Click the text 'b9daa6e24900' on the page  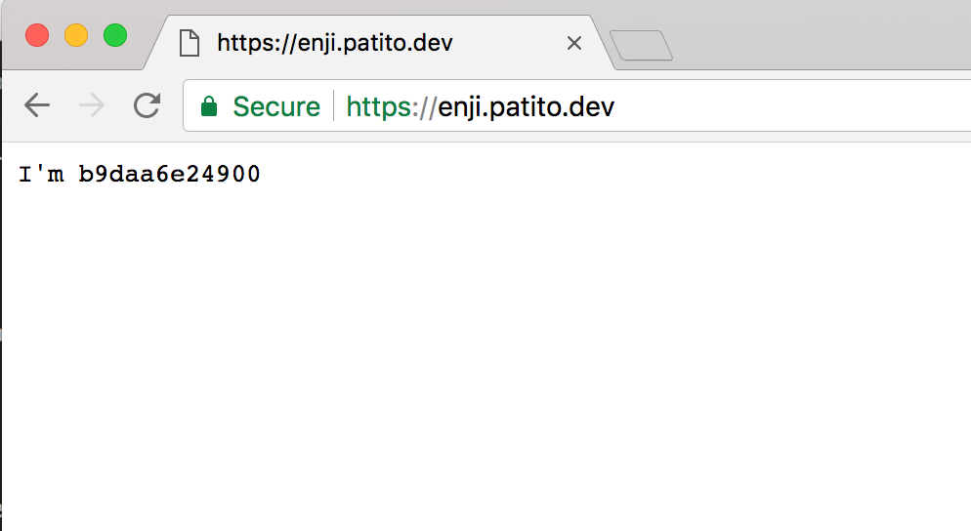pyautogui.click(x=169, y=175)
